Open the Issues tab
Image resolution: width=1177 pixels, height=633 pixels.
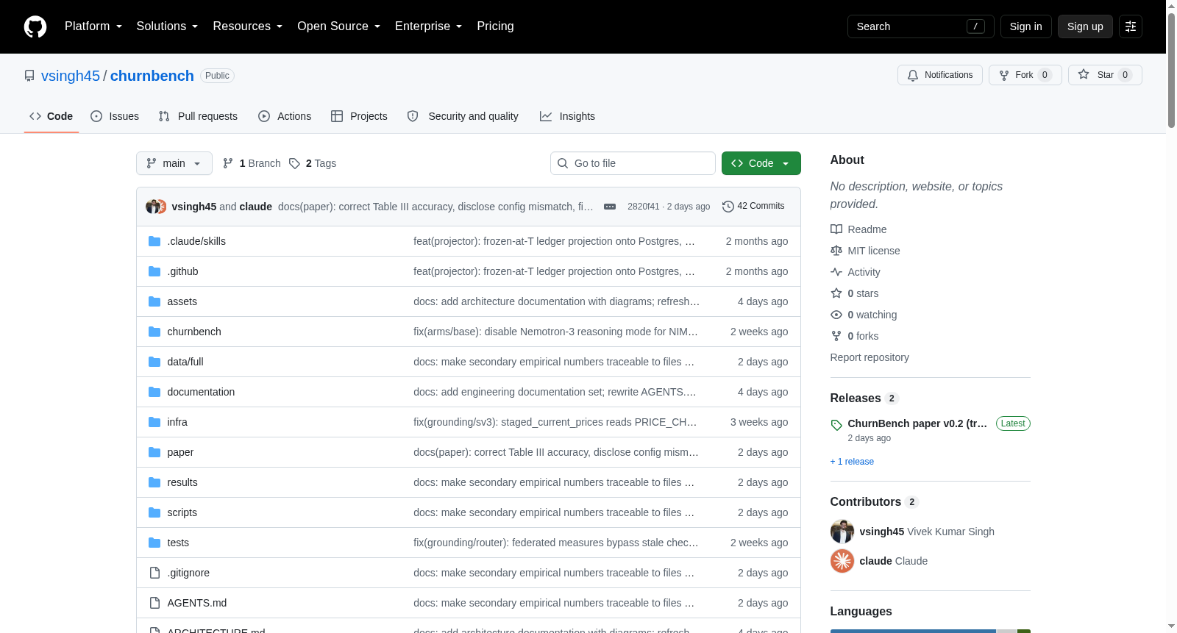[115, 116]
